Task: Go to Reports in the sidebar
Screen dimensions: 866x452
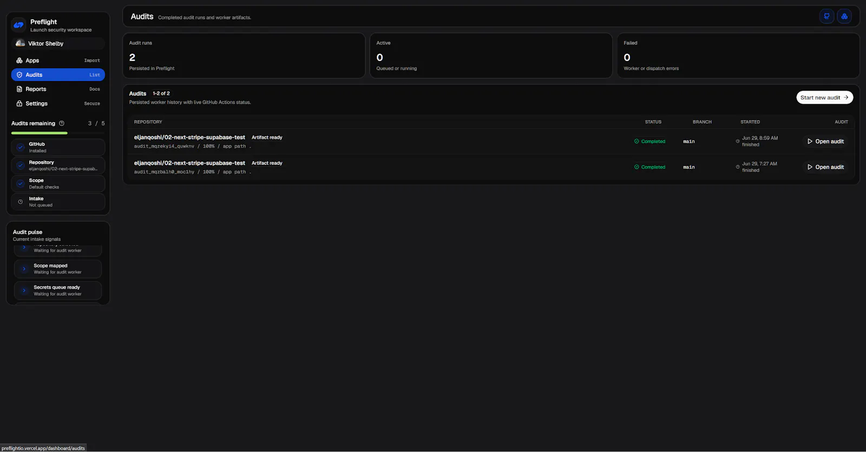Action: point(58,89)
